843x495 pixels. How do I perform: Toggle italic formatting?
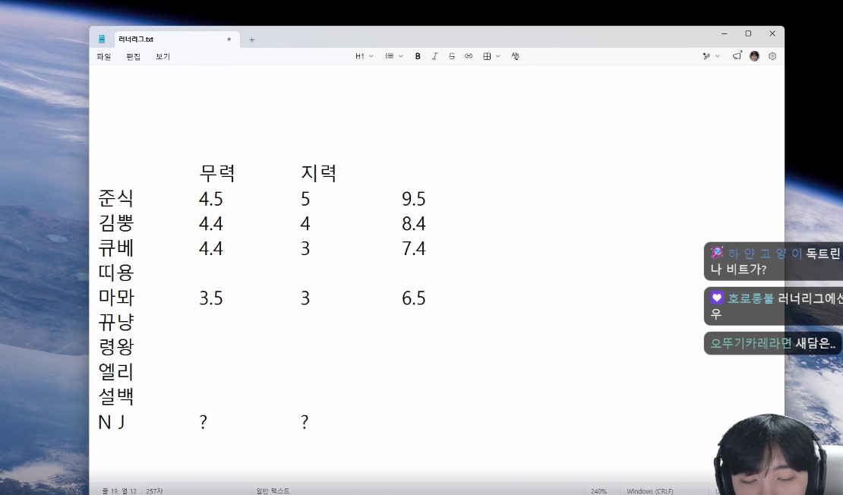pos(434,56)
